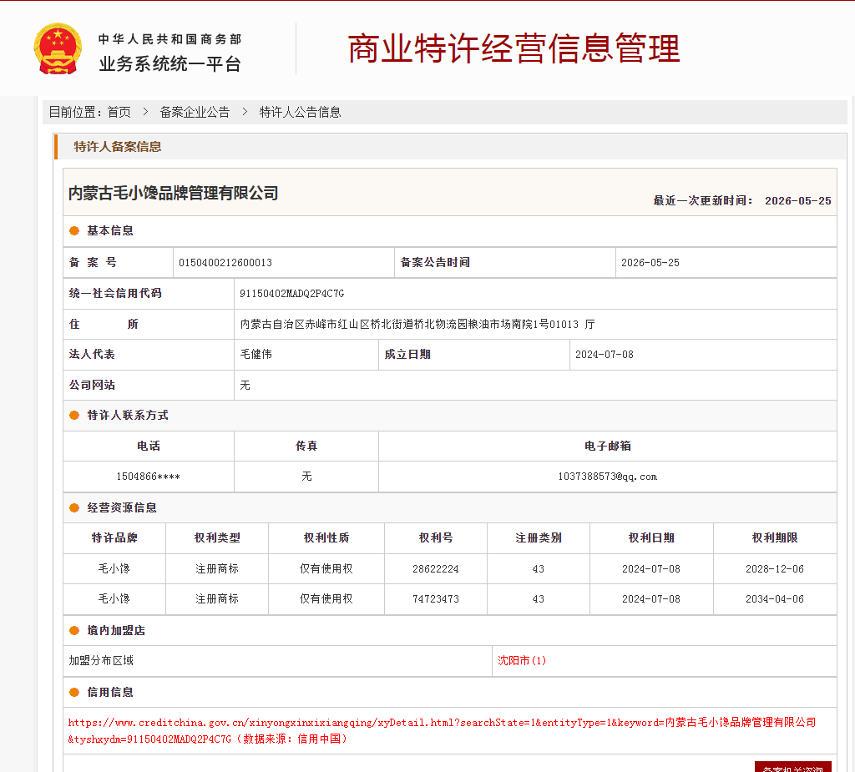Image resolution: width=855 pixels, height=772 pixels.
Task: Click the national emblem logo
Action: point(58,48)
